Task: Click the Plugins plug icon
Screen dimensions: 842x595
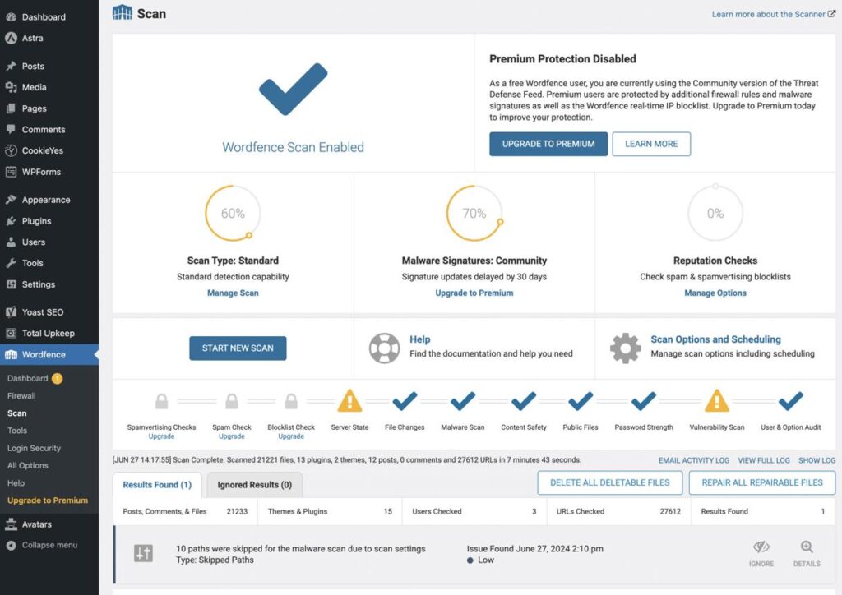Action: click(x=11, y=220)
